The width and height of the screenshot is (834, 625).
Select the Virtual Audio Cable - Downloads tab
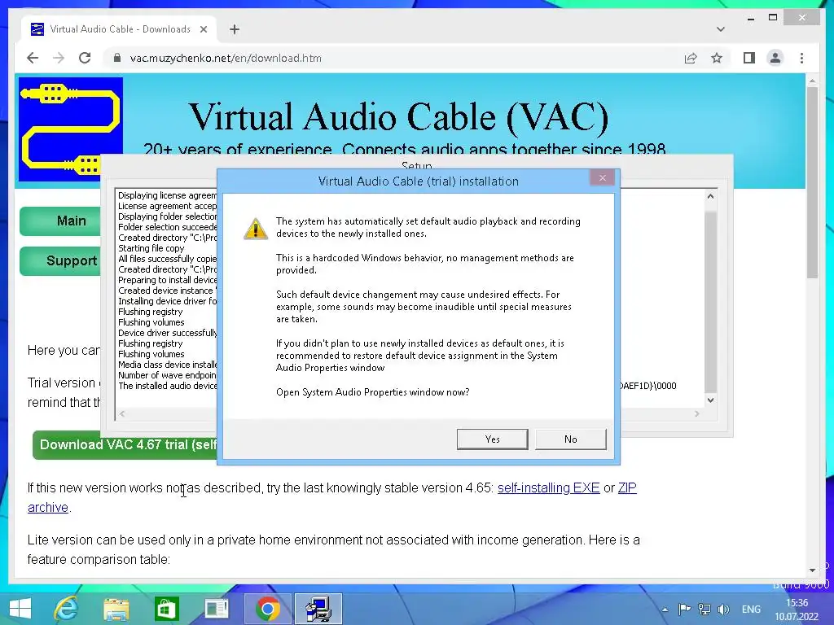119,29
